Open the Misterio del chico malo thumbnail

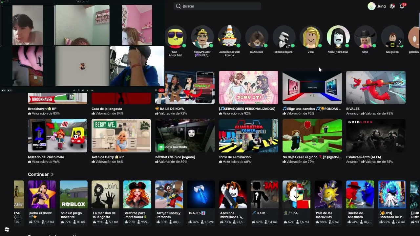(57, 136)
